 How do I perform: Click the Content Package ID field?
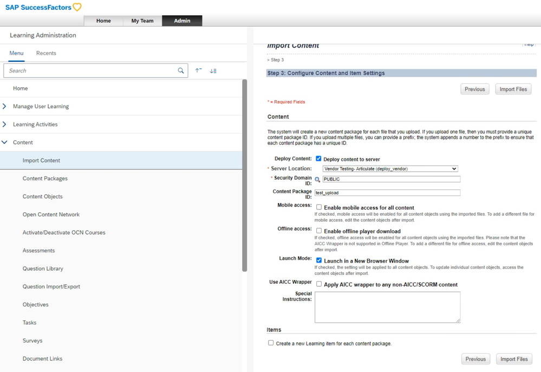pos(387,193)
